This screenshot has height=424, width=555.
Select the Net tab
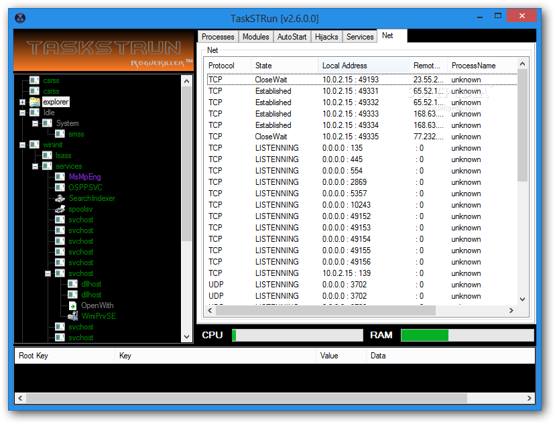[392, 36]
